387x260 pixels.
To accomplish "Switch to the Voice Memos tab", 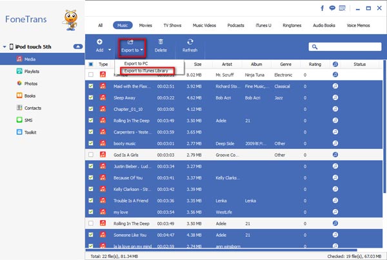I will [x=358, y=25].
